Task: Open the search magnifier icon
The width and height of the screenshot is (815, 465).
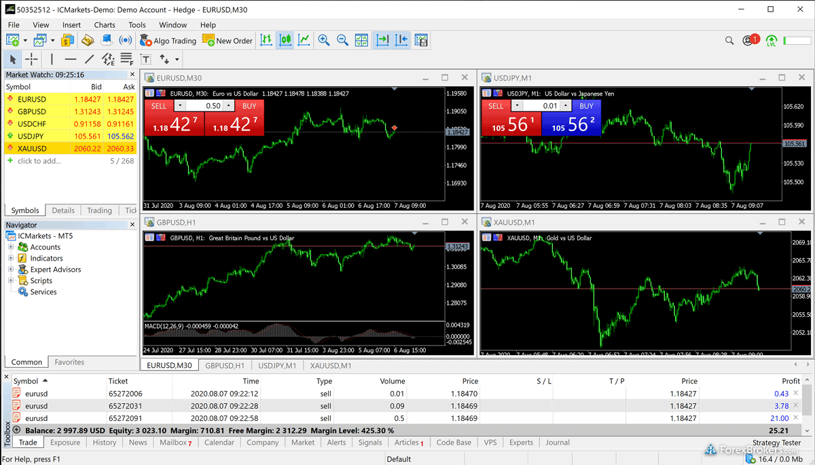Action: (729, 41)
